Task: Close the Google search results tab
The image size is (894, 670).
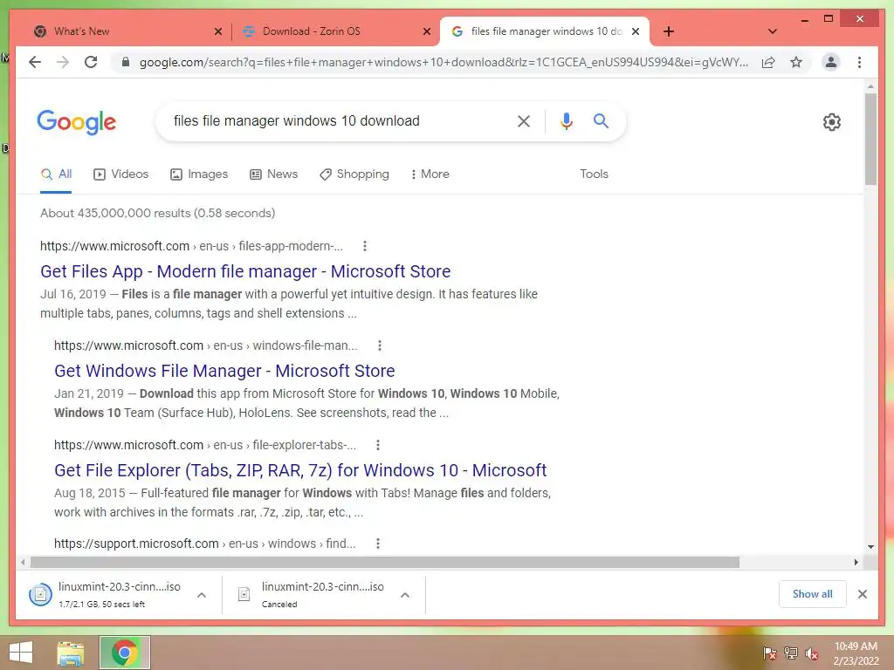Action: [x=636, y=31]
